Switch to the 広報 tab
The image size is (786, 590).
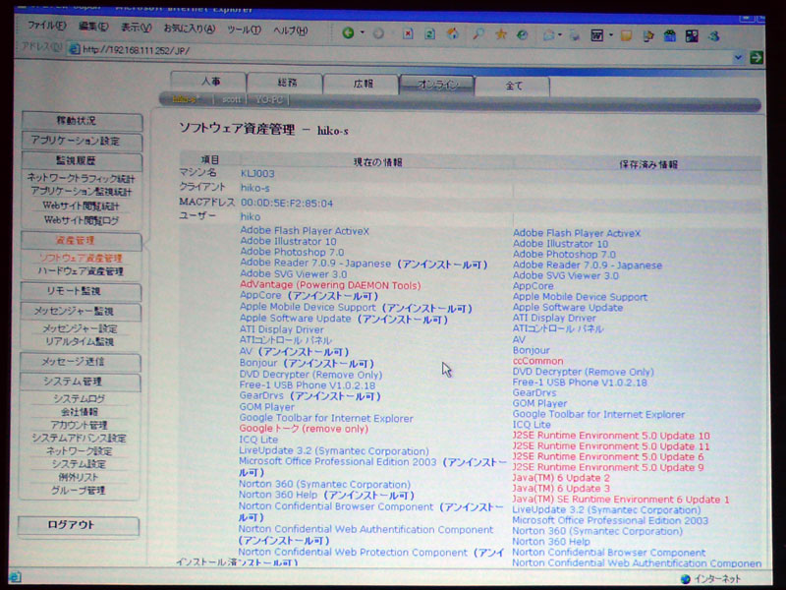pyautogui.click(x=362, y=84)
